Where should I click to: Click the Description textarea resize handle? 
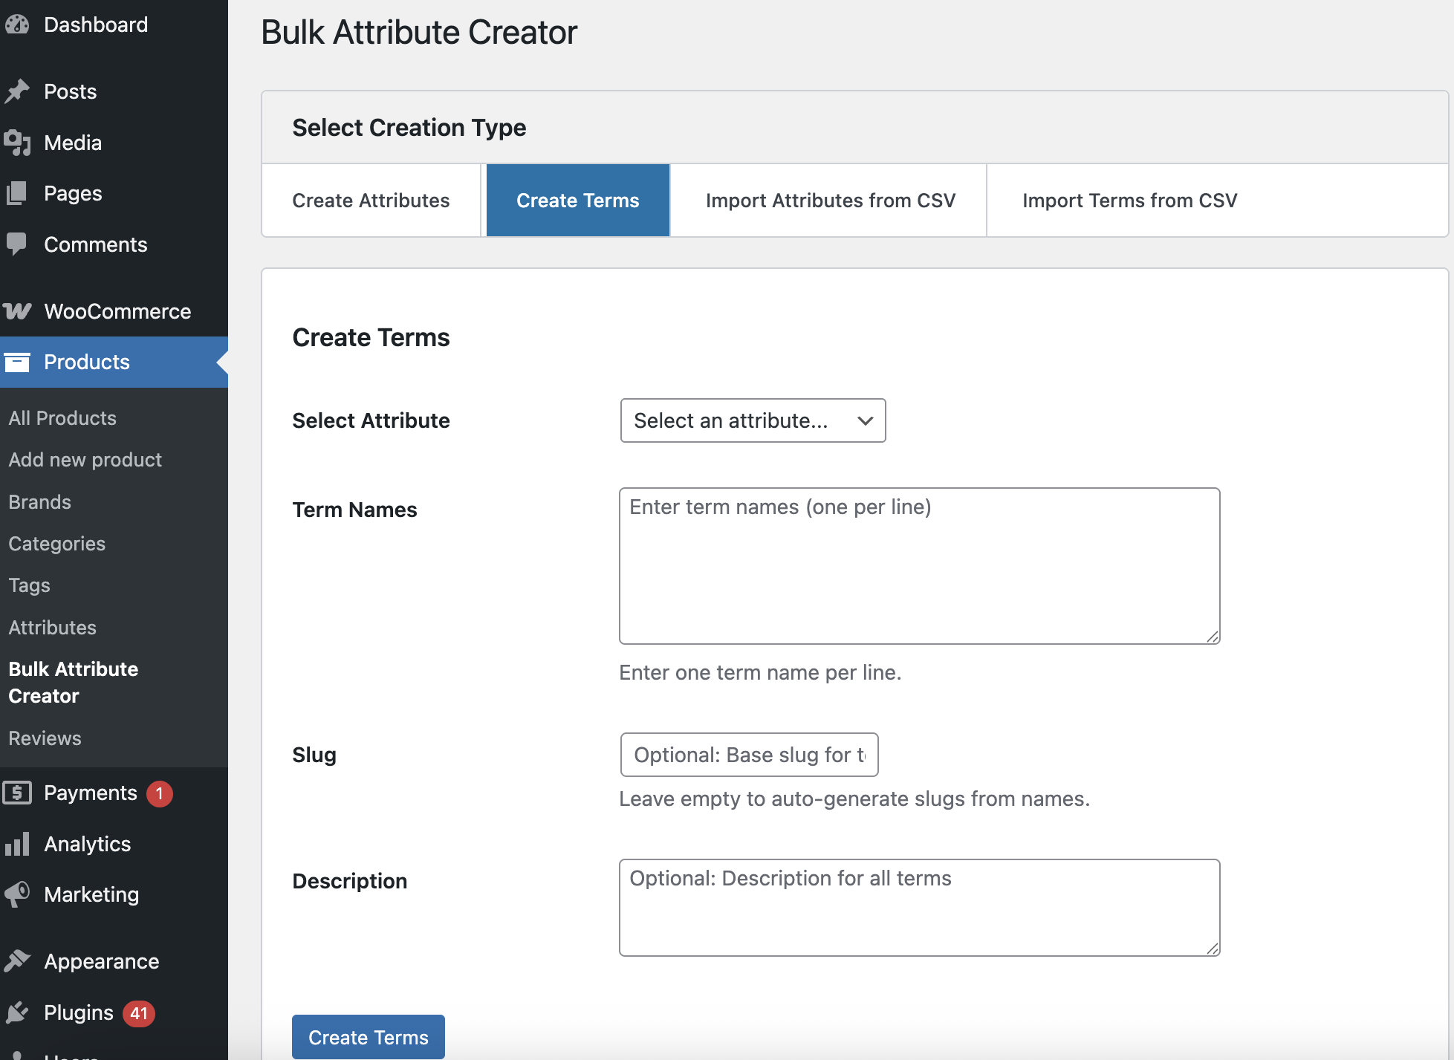1213,949
